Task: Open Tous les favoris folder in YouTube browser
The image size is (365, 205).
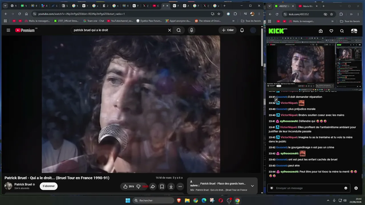Action: [x=251, y=21]
